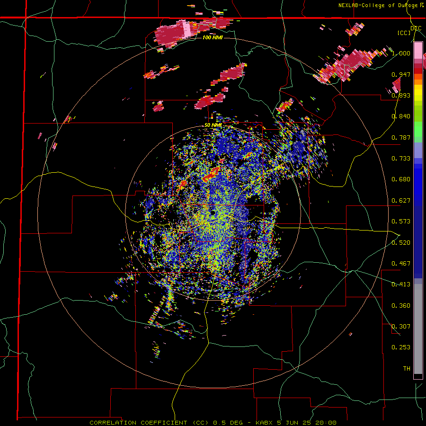This screenshot has height=426, width=426.
Task: Click the DCC [CC] legend heading
Action: tap(409, 30)
